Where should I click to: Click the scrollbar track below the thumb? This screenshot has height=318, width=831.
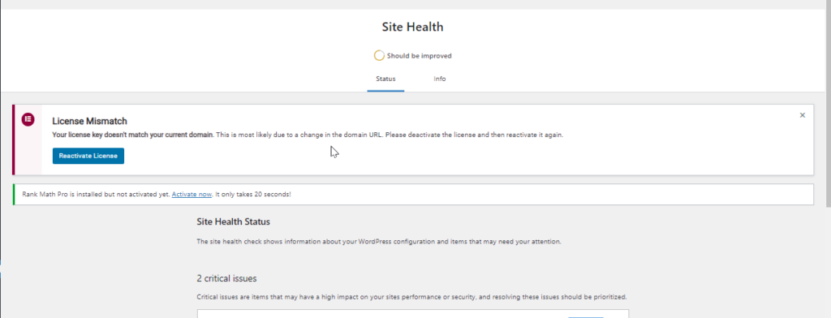click(828, 262)
